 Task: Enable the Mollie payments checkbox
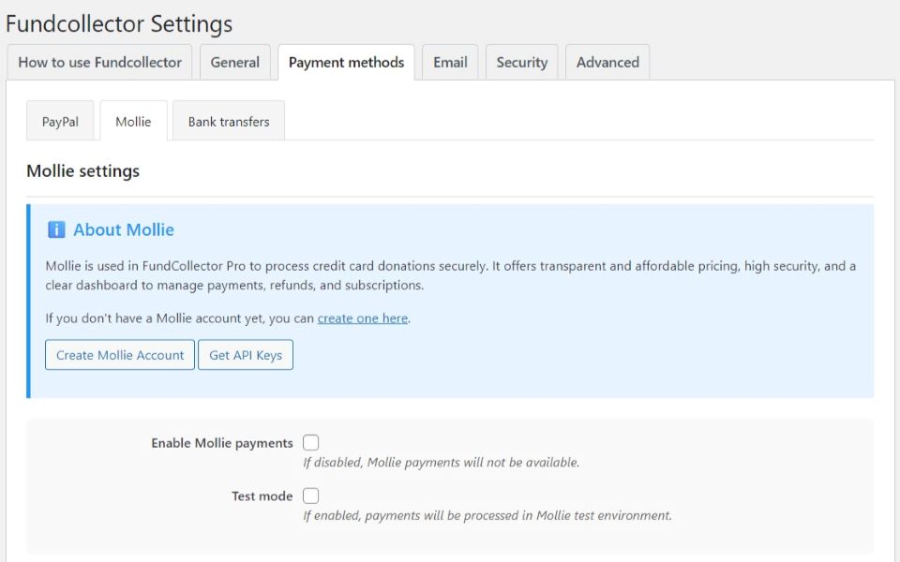click(x=310, y=443)
